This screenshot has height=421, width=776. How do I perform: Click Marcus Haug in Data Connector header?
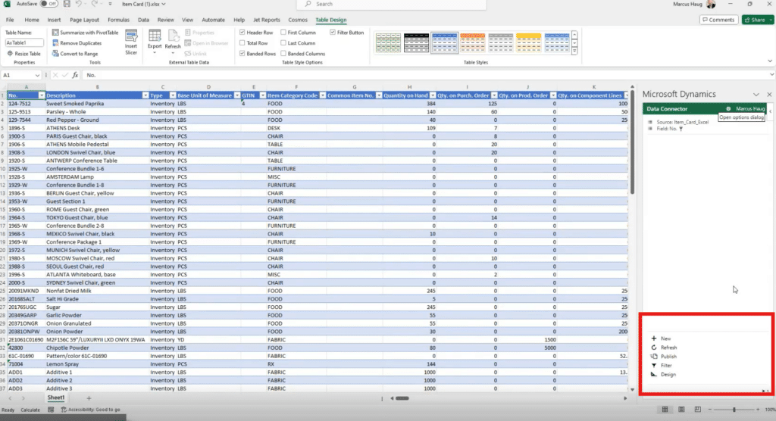(x=750, y=109)
